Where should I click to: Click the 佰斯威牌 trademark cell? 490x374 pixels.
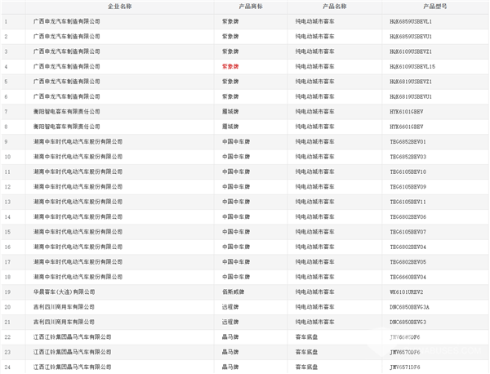pos(233,292)
